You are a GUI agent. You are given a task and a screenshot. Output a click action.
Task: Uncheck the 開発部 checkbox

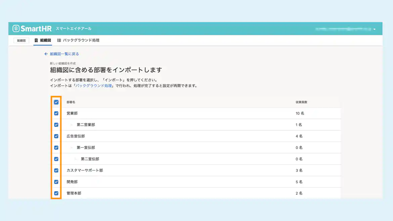coord(56,182)
